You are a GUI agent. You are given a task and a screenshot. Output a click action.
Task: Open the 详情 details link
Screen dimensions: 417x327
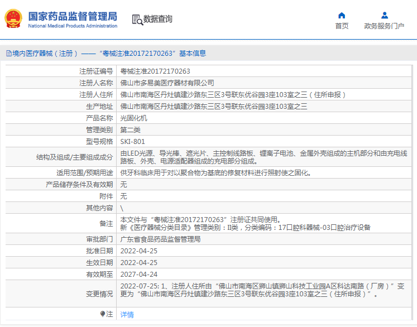(127, 315)
